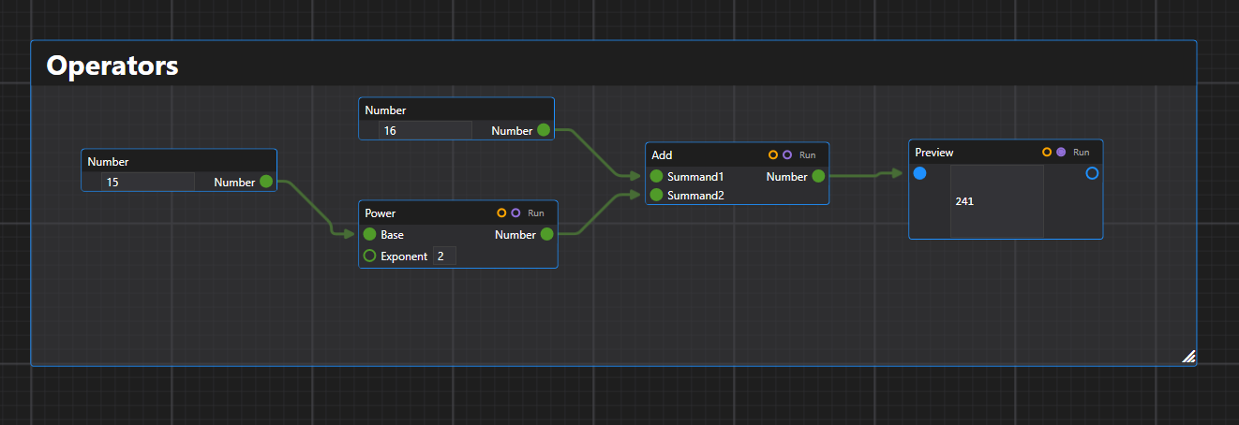Click the Summand1 input port on Add node
Image resolution: width=1239 pixels, height=425 pixels.
[x=656, y=176]
